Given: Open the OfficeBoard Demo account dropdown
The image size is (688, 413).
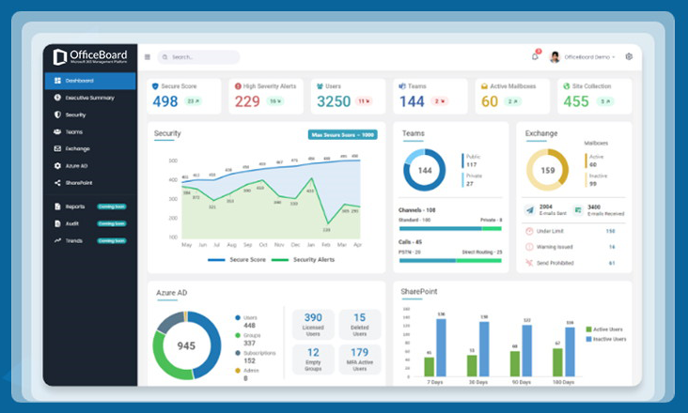Looking at the screenshot, I should pos(589,57).
